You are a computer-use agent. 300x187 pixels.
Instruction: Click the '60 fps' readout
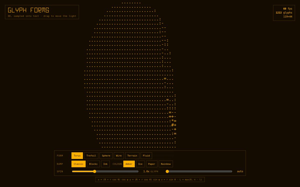[288, 9]
